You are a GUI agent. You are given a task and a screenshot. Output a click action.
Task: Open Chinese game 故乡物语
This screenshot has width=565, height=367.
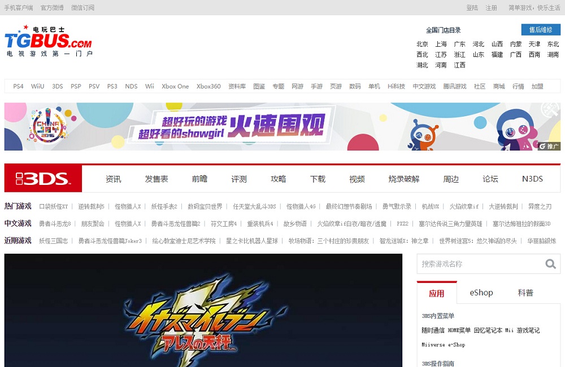click(295, 224)
